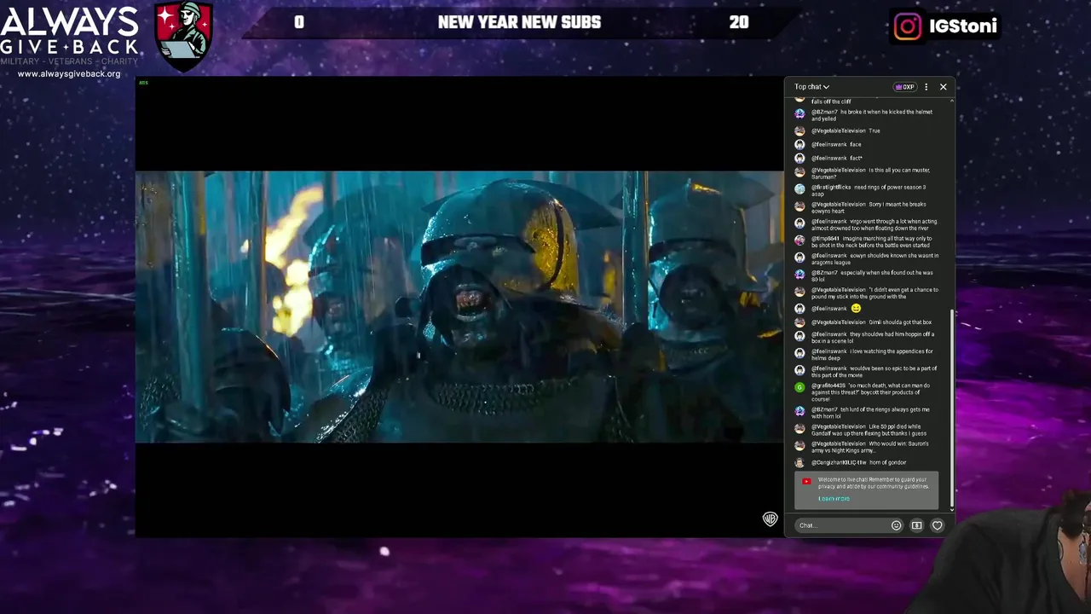This screenshot has width=1091, height=614.
Task: Click avatar beside 'wouldve been so epic' message
Action: (x=799, y=369)
